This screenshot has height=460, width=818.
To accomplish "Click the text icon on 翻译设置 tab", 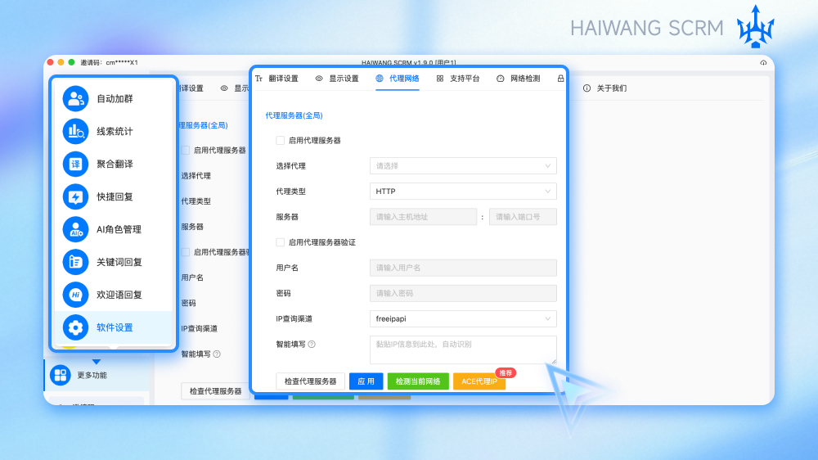I will (258, 79).
